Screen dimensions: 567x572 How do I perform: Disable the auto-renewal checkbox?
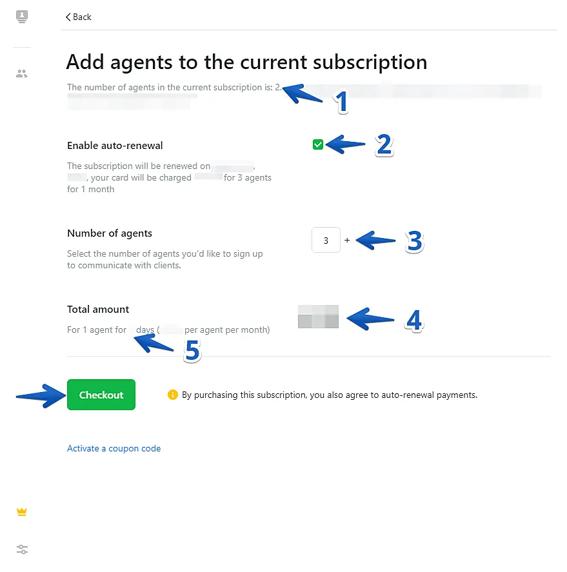coord(317,145)
